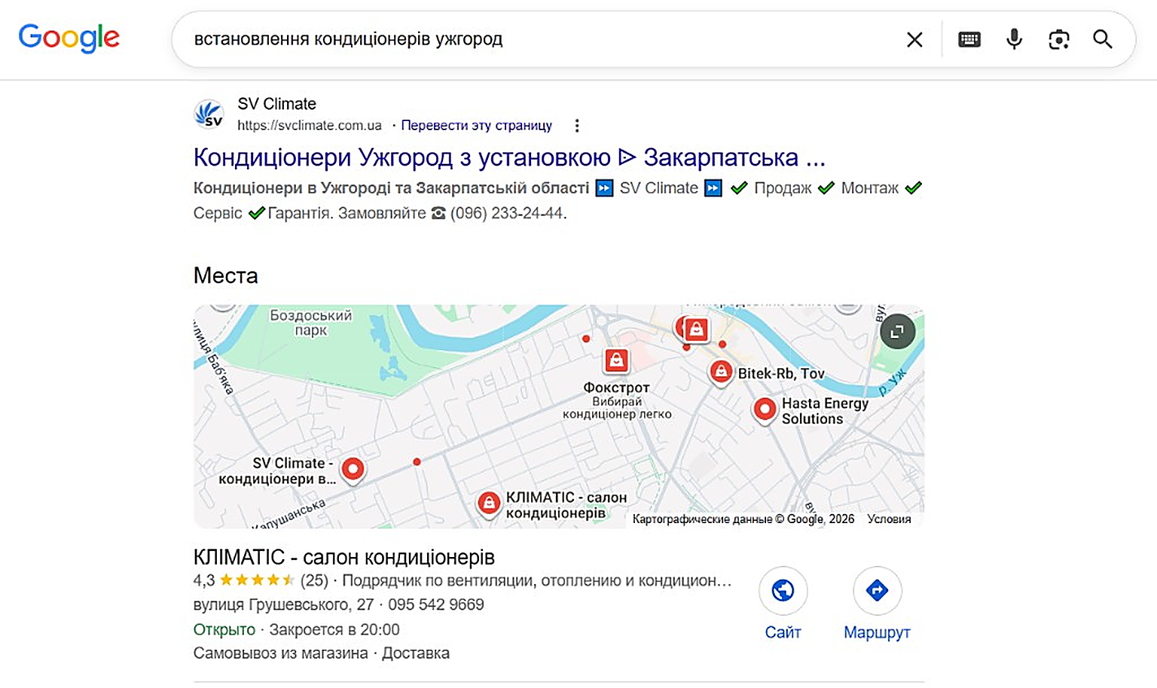Start voice search with microphone icon
The height and width of the screenshot is (688, 1157).
(1015, 39)
